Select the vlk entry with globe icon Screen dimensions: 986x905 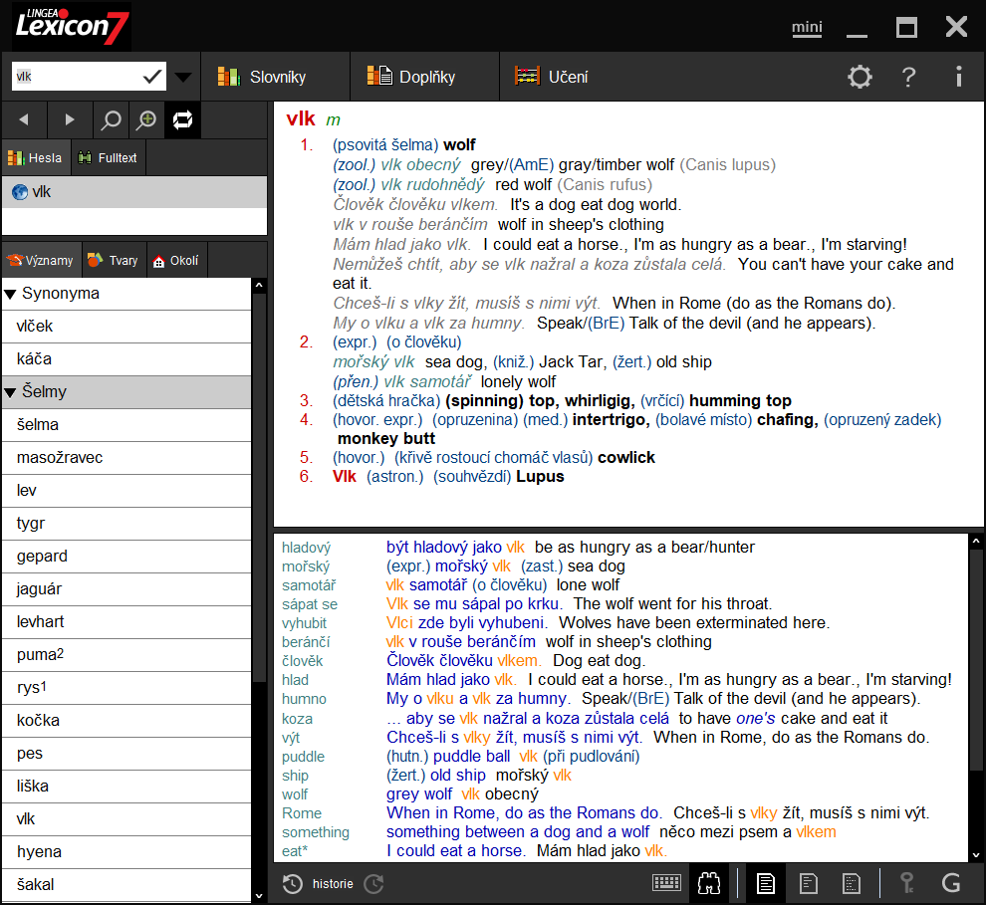click(x=134, y=192)
